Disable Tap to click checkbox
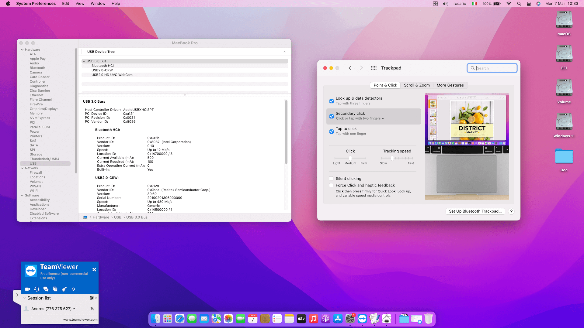Image resolution: width=584 pixels, height=328 pixels. click(x=332, y=132)
